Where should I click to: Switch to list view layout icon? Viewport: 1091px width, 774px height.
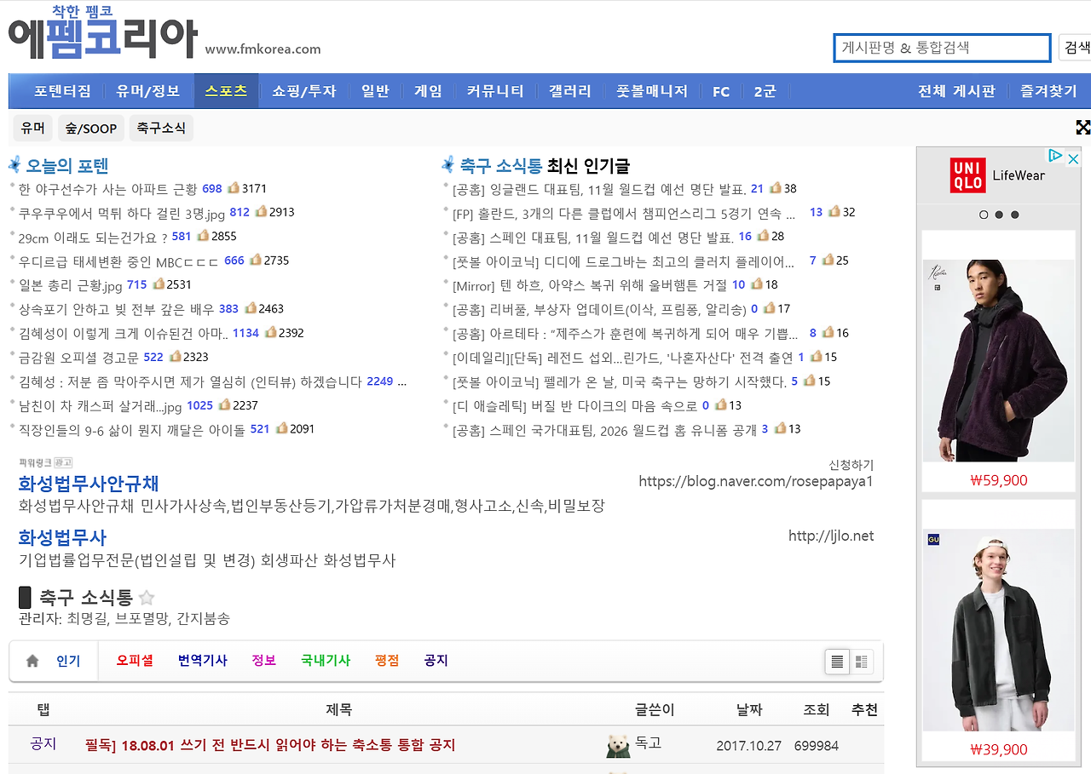[x=837, y=662]
